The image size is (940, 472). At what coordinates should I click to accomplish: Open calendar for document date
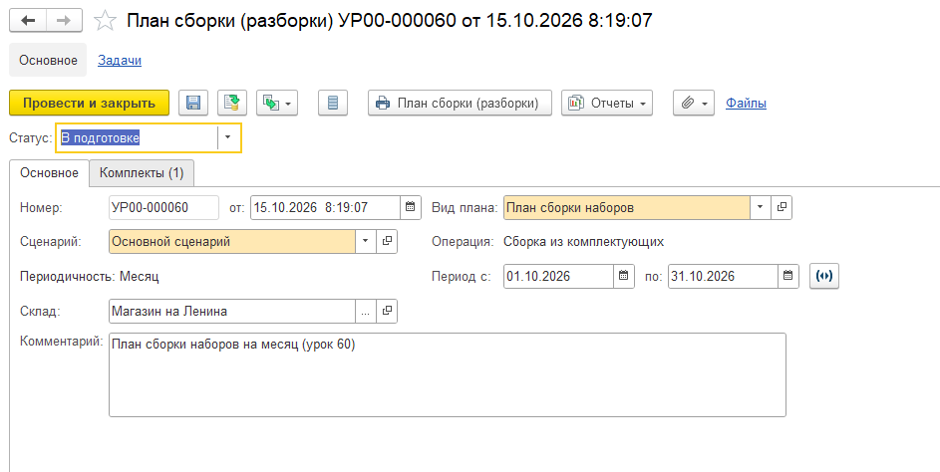pos(410,208)
